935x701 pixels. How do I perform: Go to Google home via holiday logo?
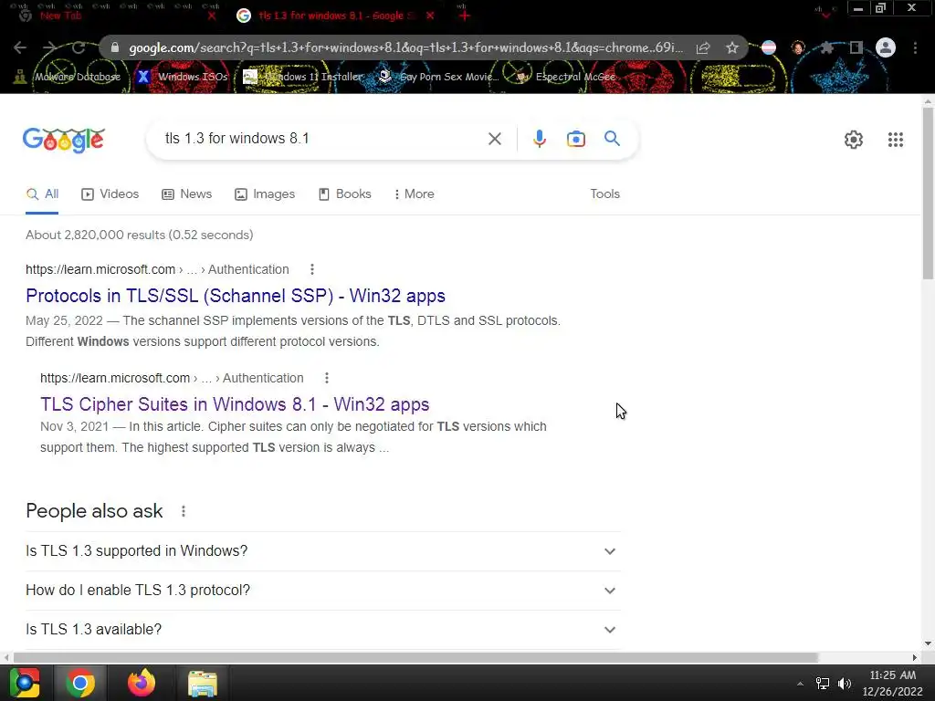click(64, 140)
